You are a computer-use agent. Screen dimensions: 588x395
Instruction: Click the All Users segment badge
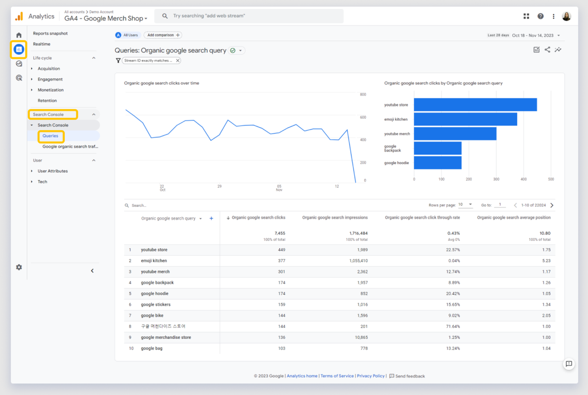click(x=127, y=35)
